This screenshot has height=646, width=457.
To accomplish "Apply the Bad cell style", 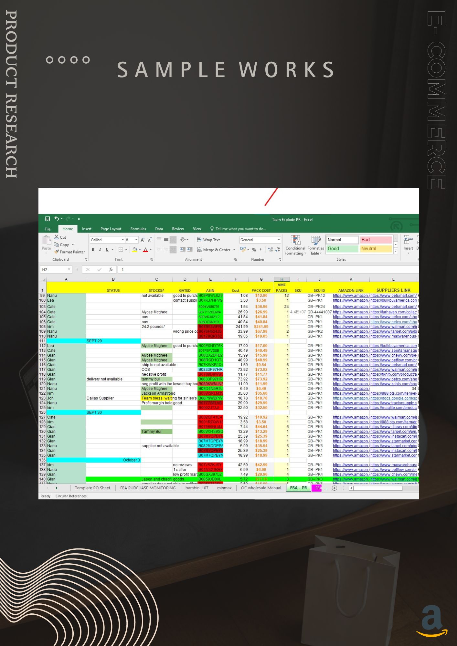I will [376, 240].
